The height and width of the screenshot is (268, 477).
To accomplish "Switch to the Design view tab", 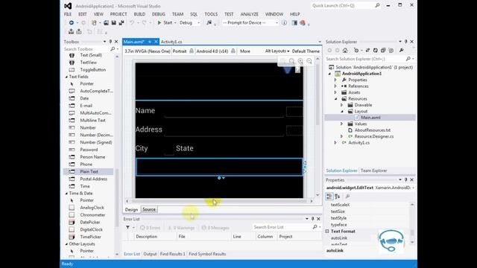I will tap(131, 210).
